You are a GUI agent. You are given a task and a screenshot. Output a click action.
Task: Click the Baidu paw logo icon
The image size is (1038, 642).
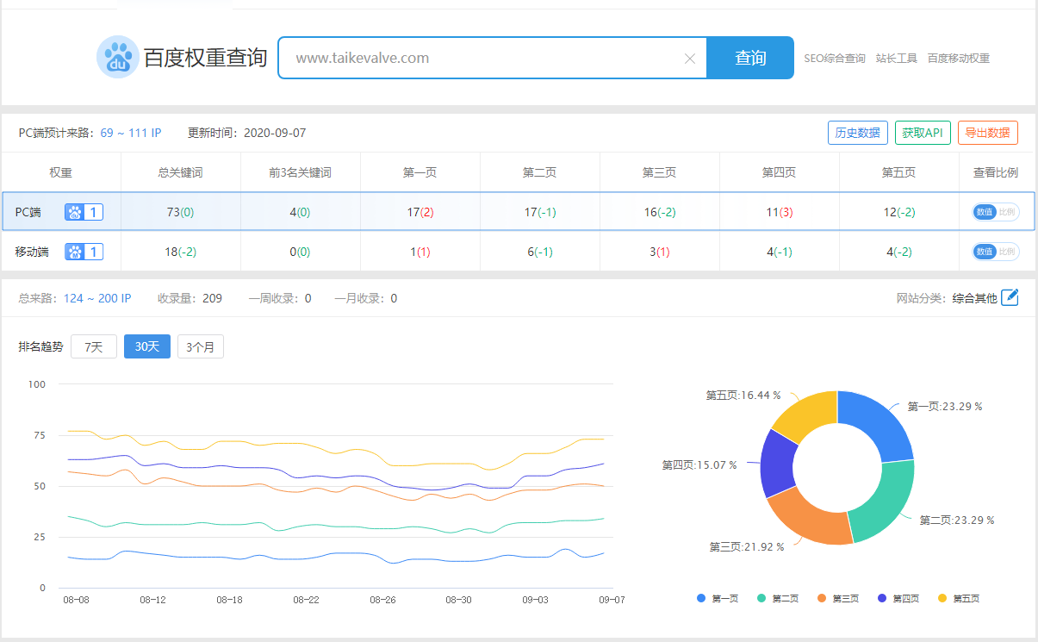click(118, 57)
